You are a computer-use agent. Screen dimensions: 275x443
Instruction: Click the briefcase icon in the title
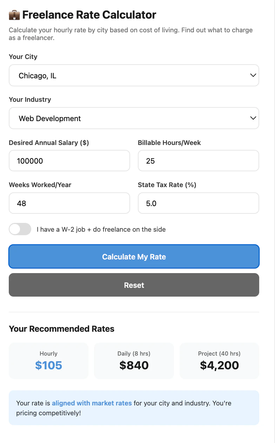coord(14,15)
